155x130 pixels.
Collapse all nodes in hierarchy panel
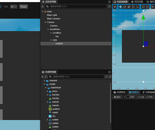coord(109,7)
